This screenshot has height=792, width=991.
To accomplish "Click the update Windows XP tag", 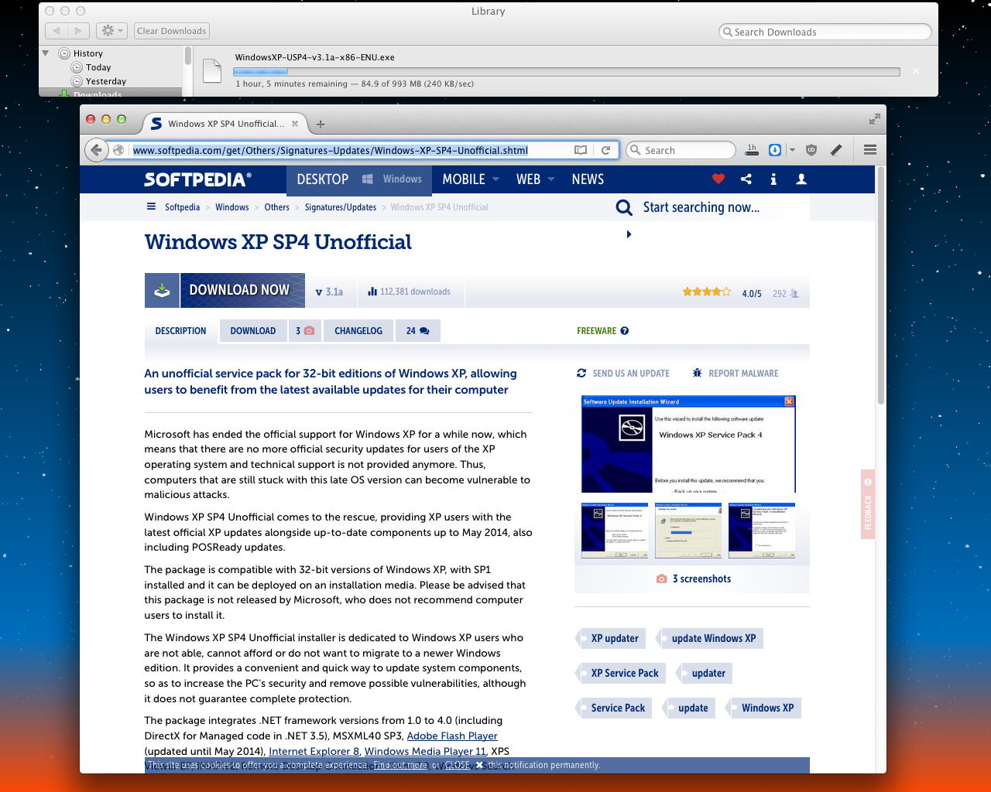I will (x=710, y=638).
